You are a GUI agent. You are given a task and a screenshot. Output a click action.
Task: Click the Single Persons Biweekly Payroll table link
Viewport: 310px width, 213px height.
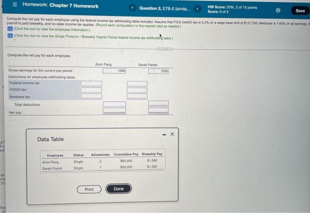tap(93, 37)
